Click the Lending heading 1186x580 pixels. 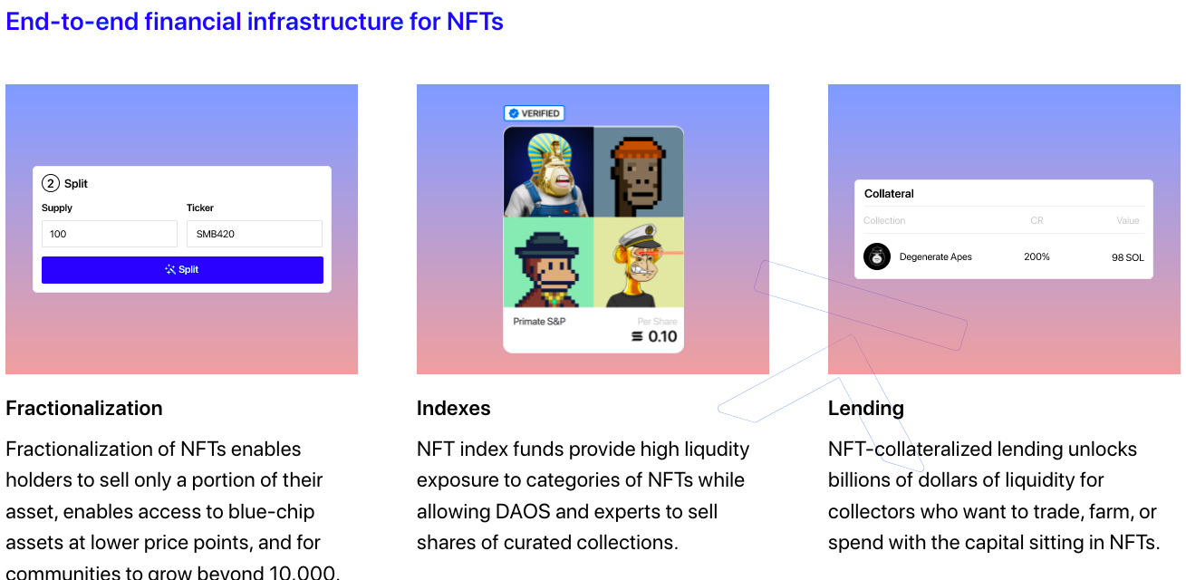[866, 408]
